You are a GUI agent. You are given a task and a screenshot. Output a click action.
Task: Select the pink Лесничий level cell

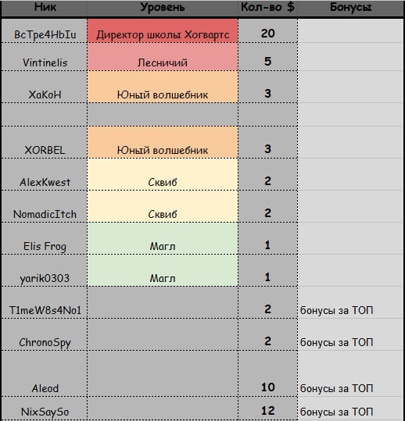(163, 57)
